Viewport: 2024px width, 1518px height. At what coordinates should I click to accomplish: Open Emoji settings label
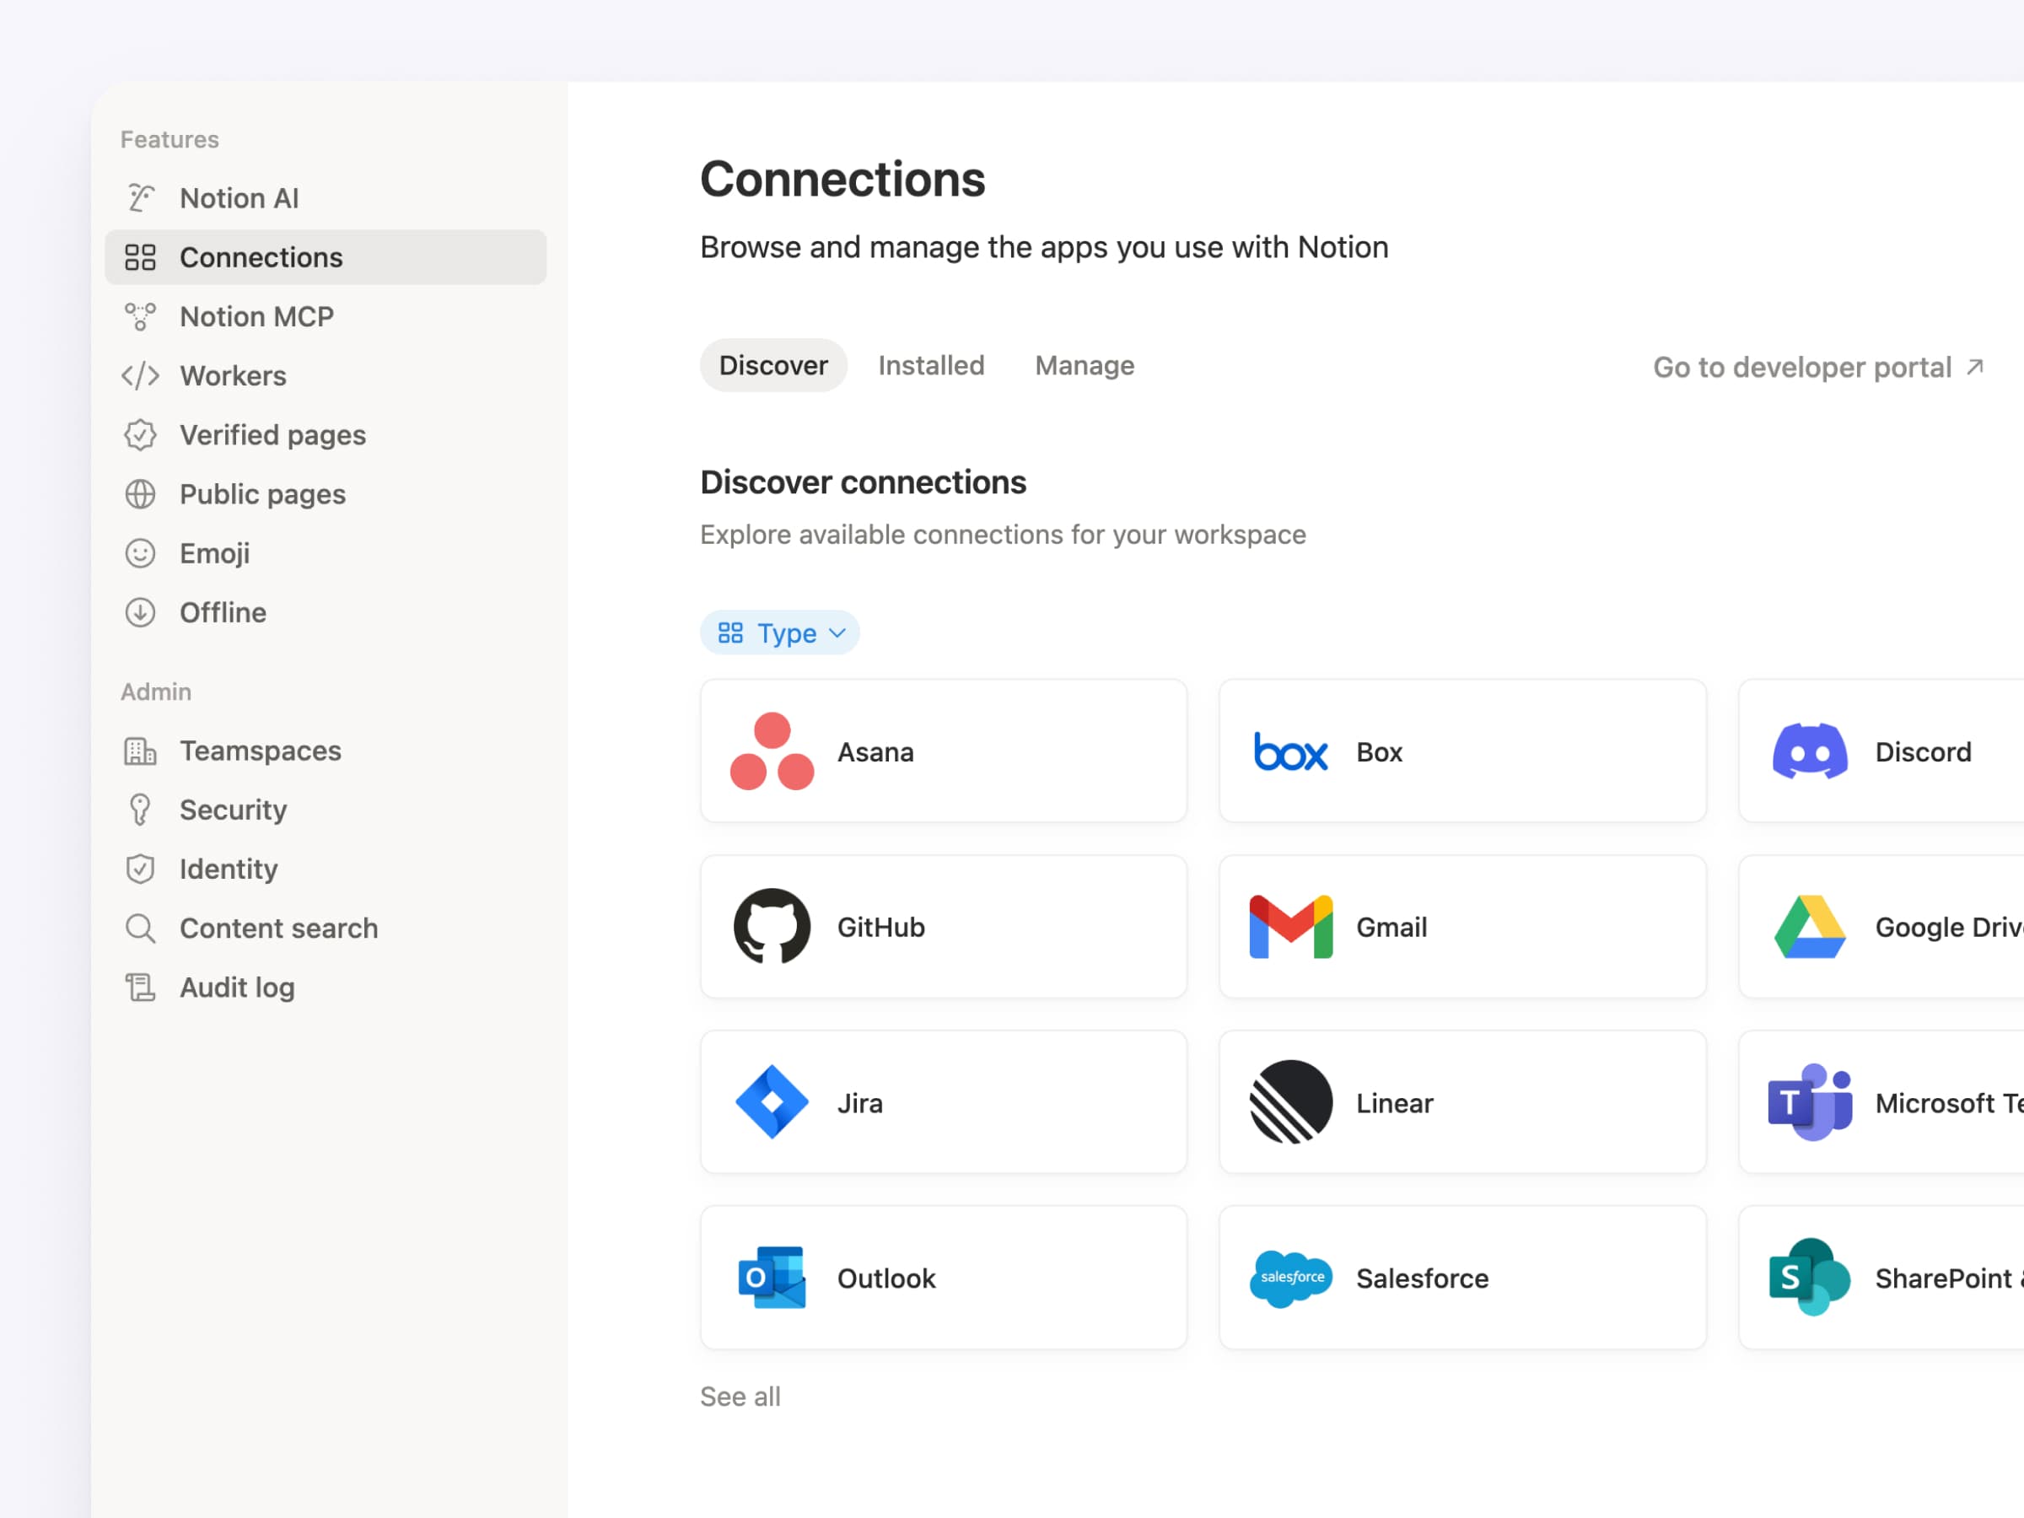tap(214, 553)
